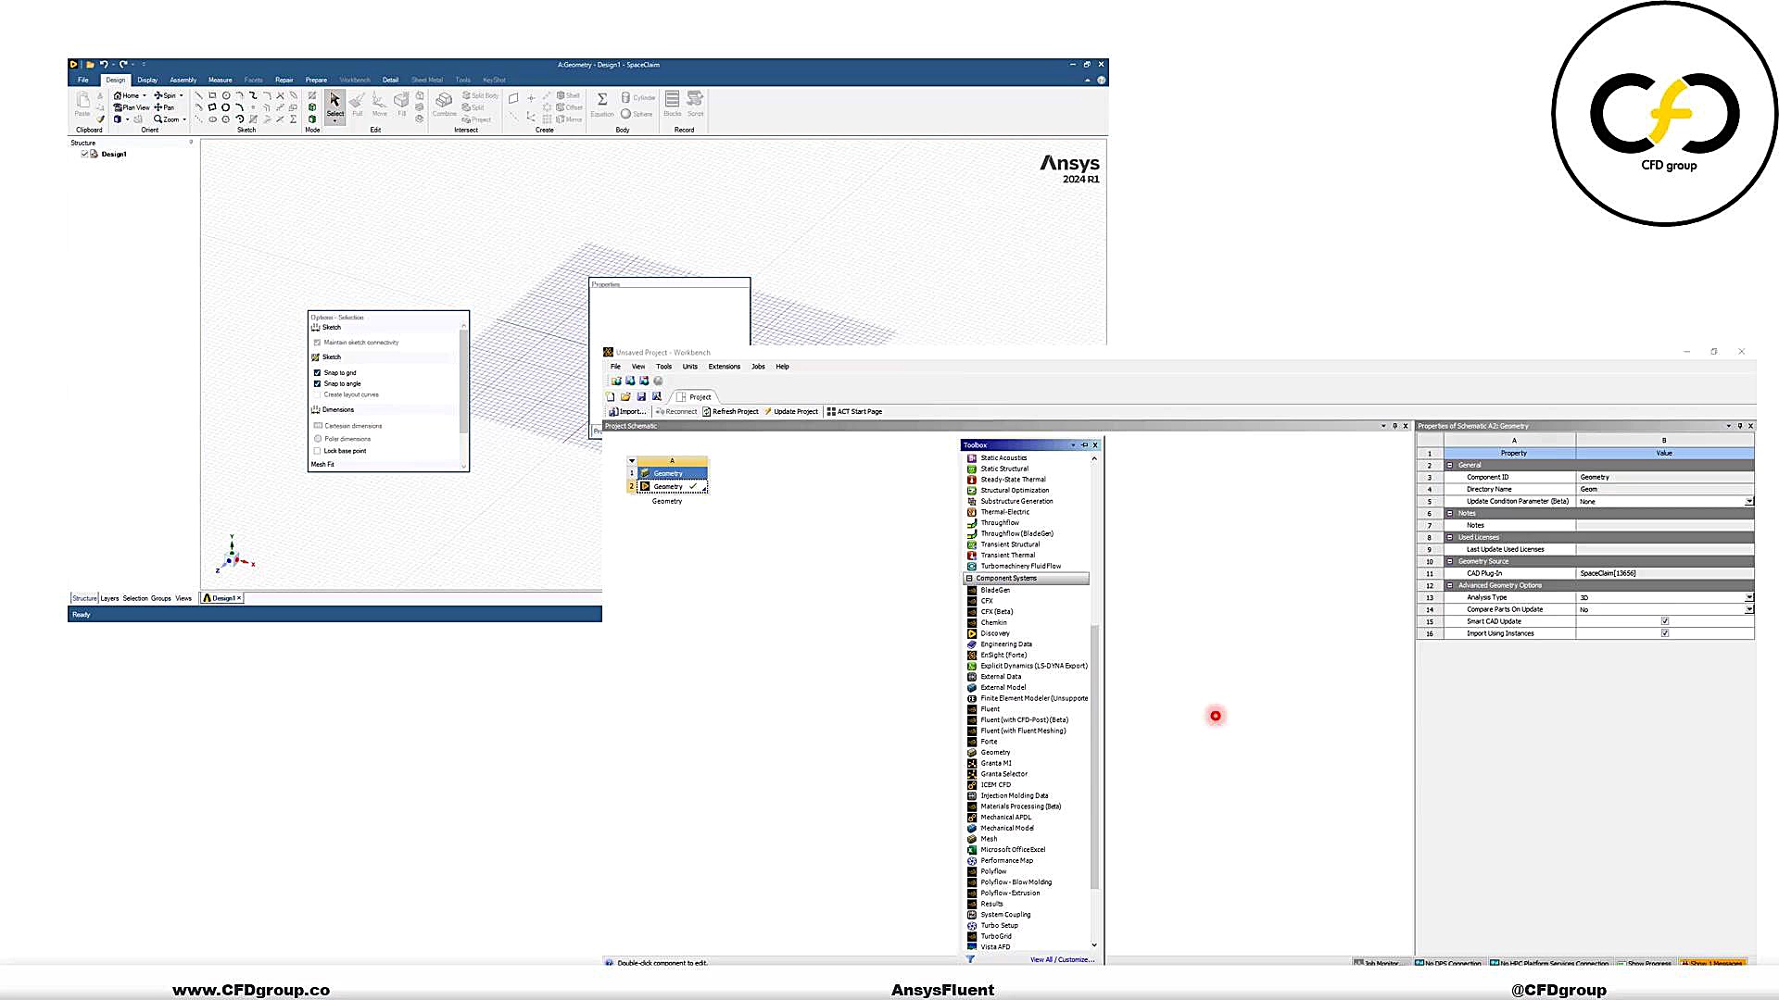Click the Toolbox vertical scrollbar

[1094, 757]
